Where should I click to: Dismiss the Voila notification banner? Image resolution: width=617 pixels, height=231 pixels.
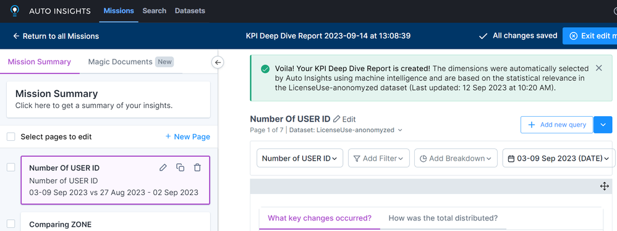[599, 68]
